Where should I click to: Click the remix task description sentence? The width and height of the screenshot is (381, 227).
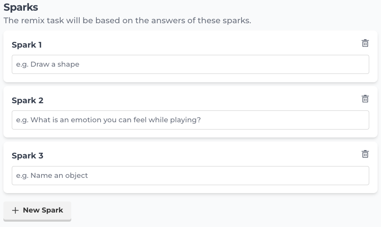(127, 21)
